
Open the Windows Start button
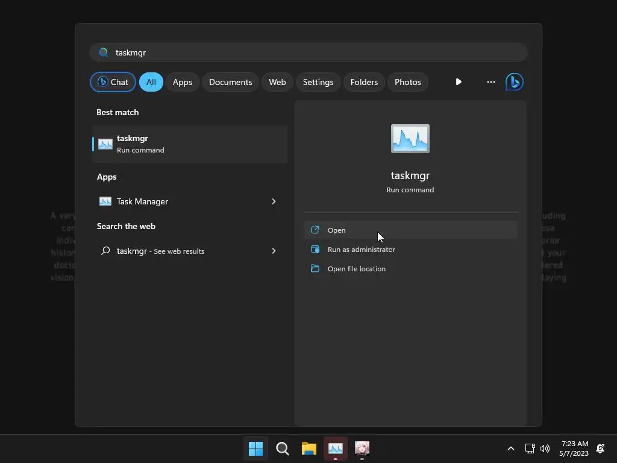pyautogui.click(x=255, y=449)
